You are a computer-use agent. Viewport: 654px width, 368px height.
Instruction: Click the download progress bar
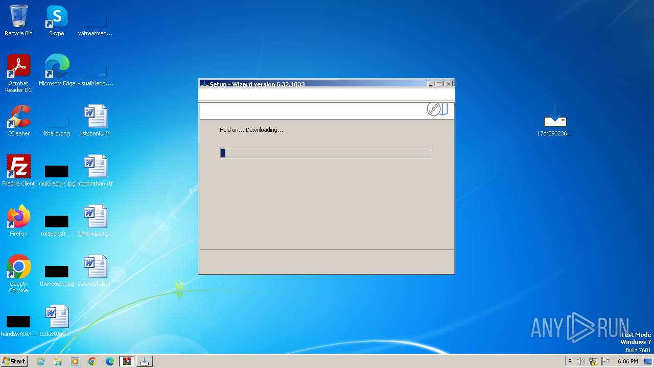(x=326, y=153)
